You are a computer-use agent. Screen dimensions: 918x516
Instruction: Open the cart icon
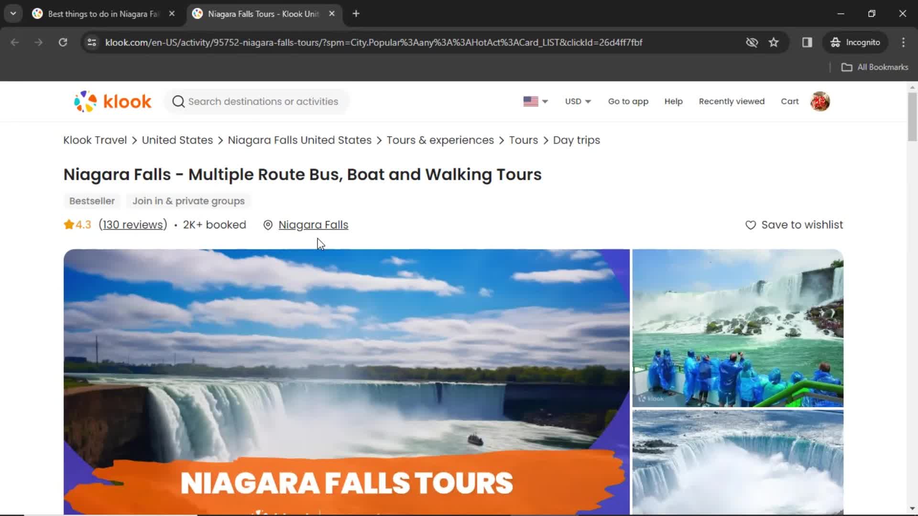point(790,101)
